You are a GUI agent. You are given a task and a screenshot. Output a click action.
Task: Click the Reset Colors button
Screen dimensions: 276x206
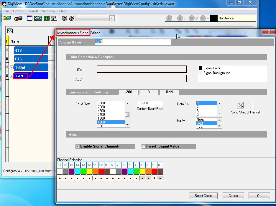coord(203,195)
